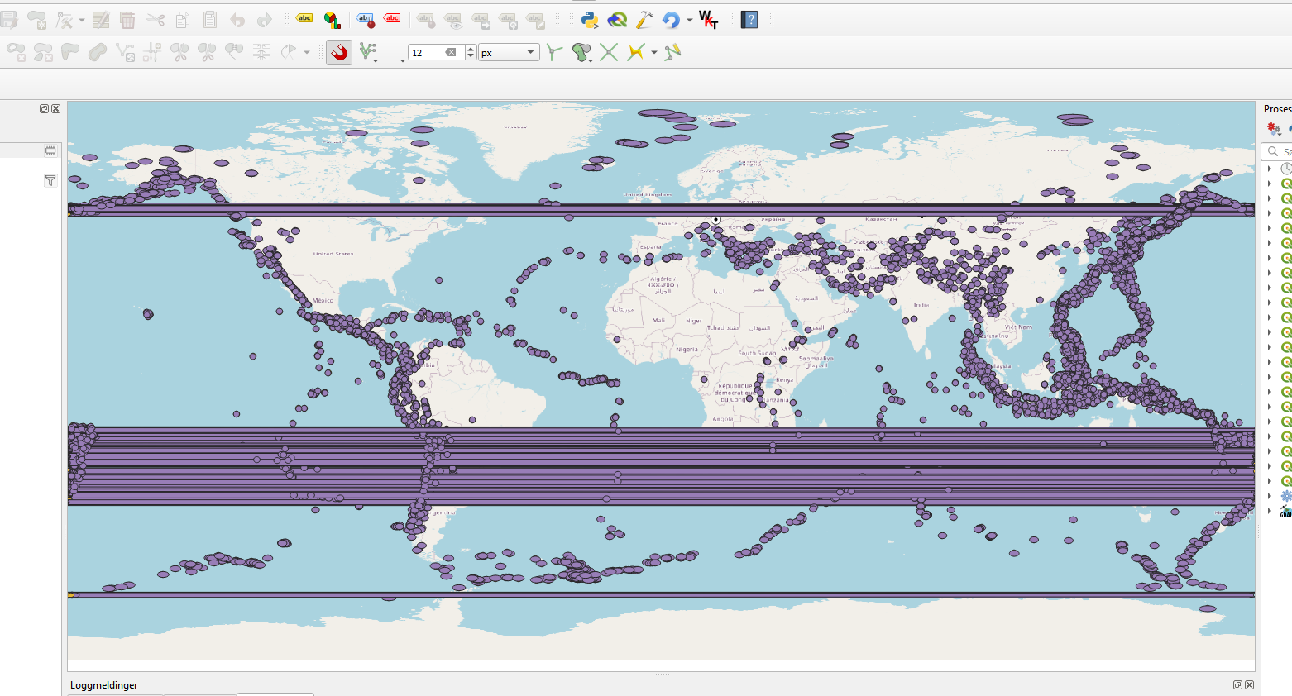Click the hammer tools plugin icon
Viewport: 1292px width, 696px height.
[x=644, y=20]
